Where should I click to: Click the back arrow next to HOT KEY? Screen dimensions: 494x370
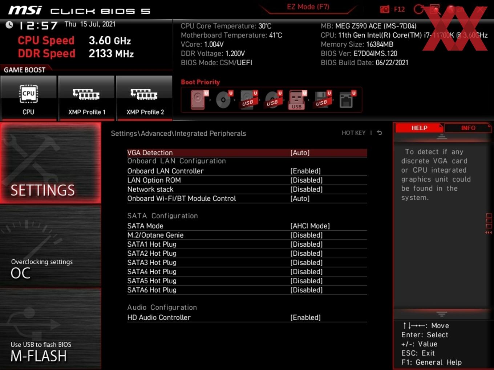coord(380,133)
